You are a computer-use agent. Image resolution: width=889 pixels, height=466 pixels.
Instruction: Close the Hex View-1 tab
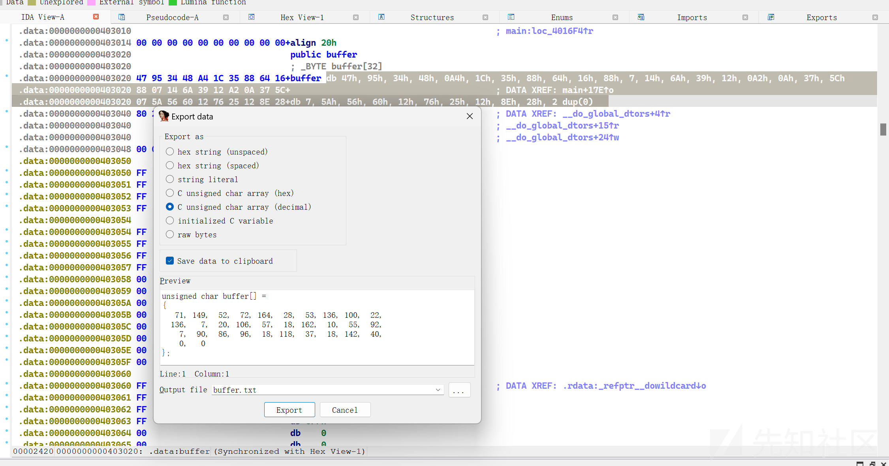(x=356, y=17)
